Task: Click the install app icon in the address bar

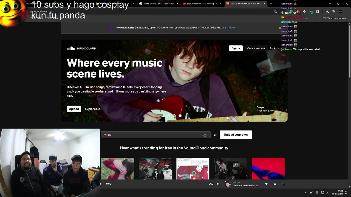Action: [x=276, y=11]
